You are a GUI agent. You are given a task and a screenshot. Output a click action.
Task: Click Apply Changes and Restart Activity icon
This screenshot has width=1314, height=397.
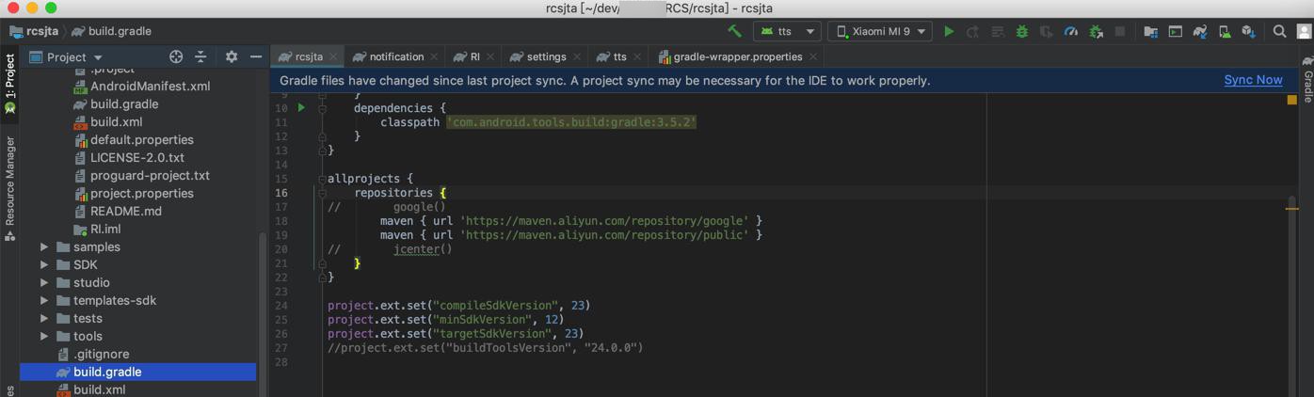coord(973,31)
